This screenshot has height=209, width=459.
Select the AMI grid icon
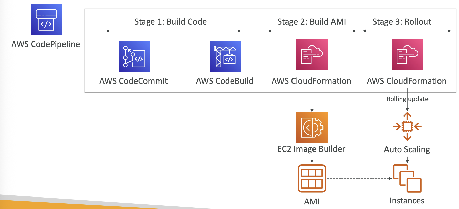(312, 178)
